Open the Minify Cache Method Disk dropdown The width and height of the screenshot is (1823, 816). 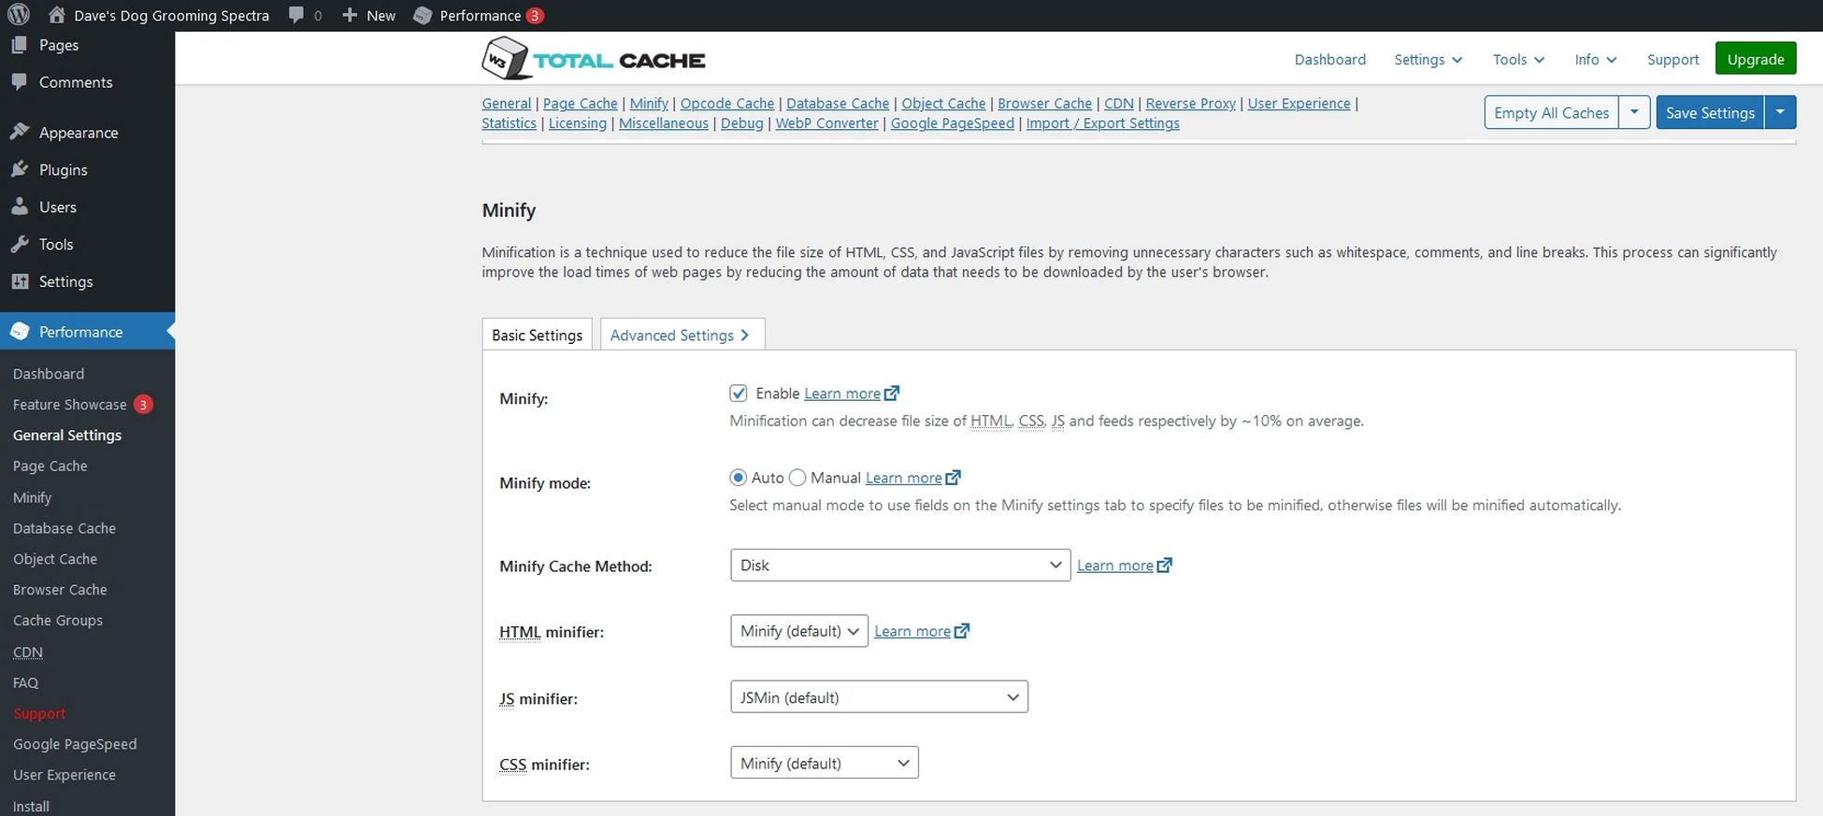tap(900, 565)
